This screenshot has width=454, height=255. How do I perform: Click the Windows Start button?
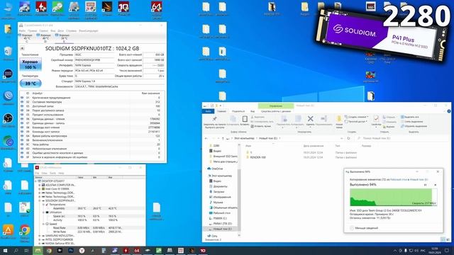5,250
